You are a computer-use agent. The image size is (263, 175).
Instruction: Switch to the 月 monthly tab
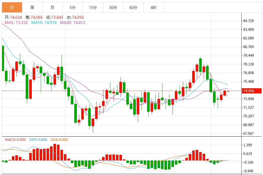coord(53,8)
